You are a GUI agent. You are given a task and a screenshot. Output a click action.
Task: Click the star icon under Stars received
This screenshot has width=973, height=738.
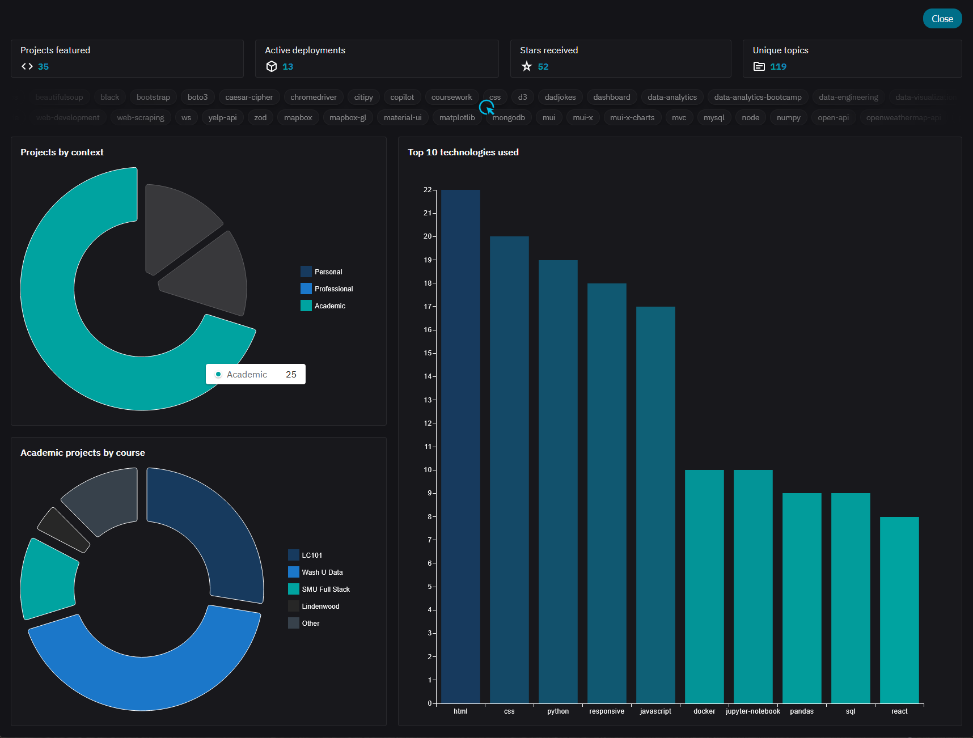(x=527, y=66)
